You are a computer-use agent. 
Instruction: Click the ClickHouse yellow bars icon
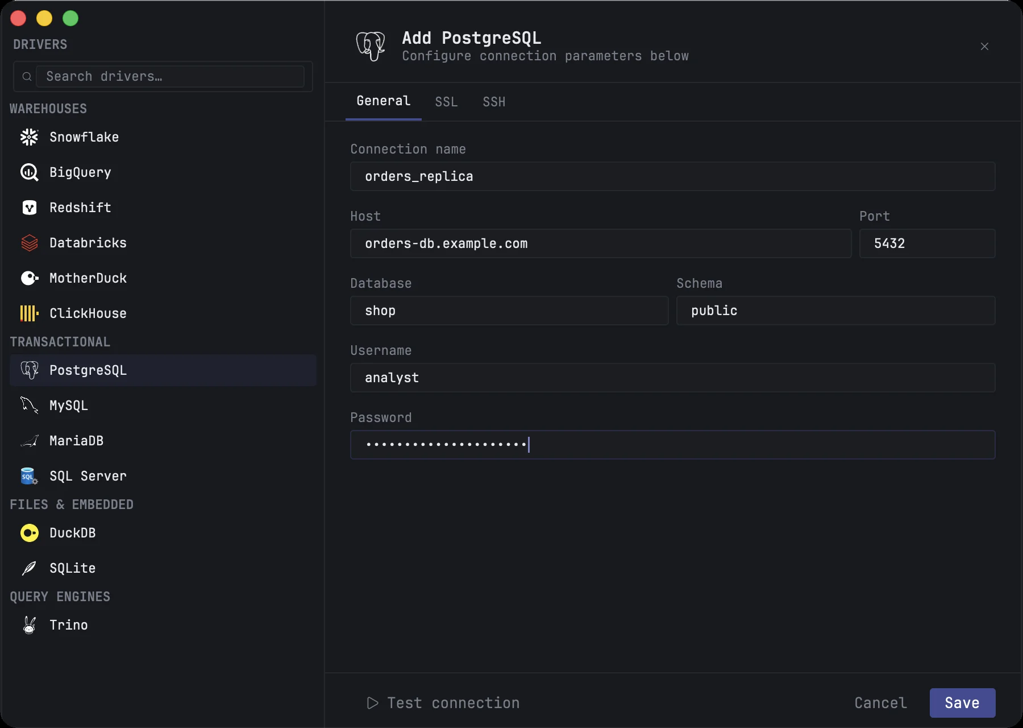coord(30,313)
